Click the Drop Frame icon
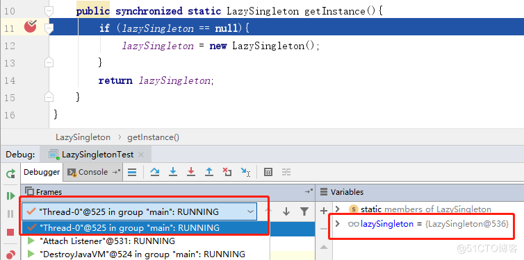The image size is (524, 260). pyautogui.click(x=227, y=172)
